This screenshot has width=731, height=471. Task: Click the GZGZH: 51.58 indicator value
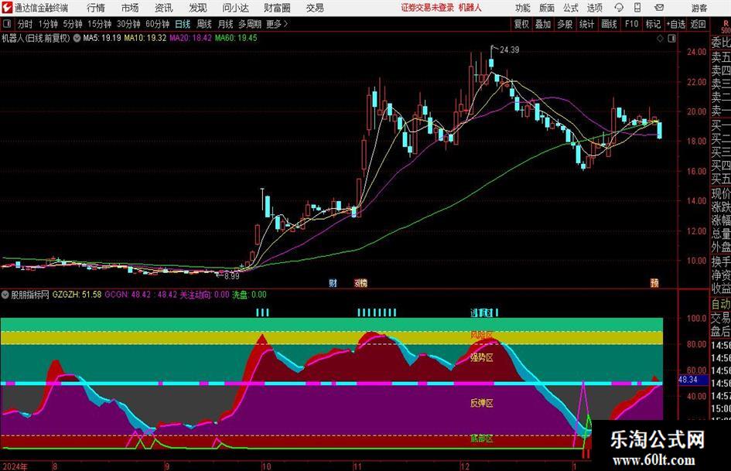point(77,295)
